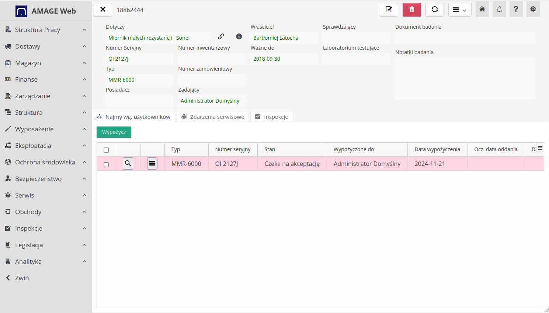Close record 18862444 with the X button
549x313 pixels.
tap(103, 10)
